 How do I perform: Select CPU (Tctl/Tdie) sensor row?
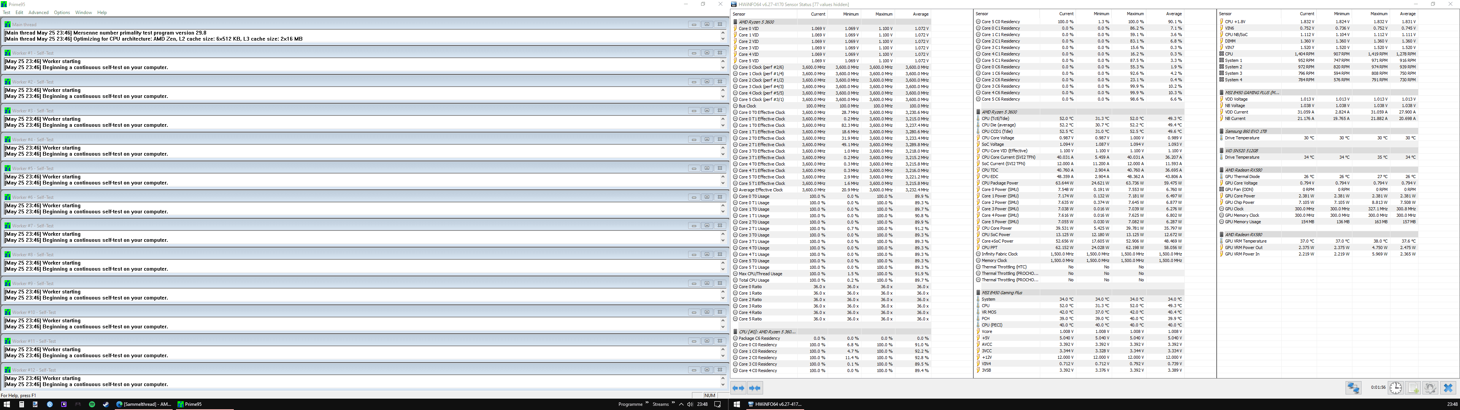click(1079, 118)
